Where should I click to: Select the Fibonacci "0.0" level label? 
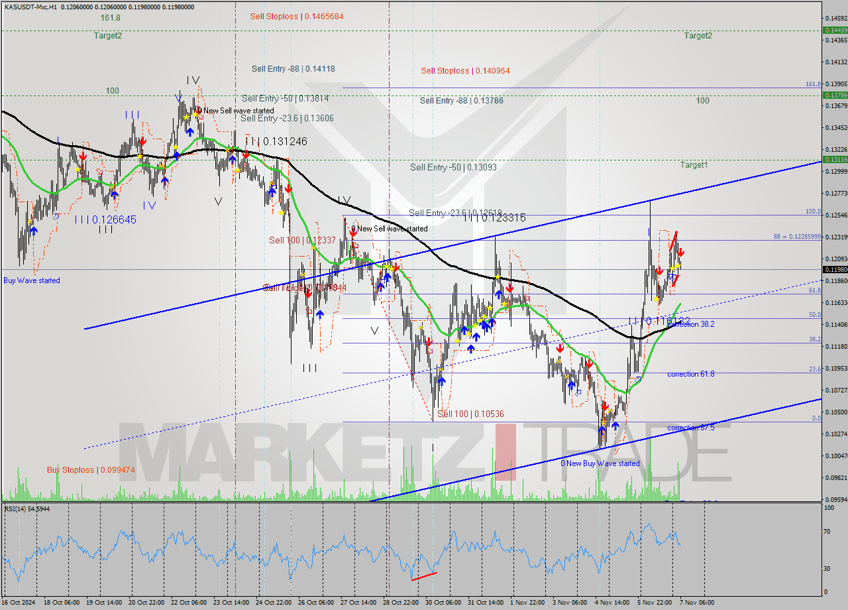(817, 418)
